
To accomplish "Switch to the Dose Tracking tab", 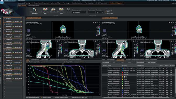I will pos(22,5).
